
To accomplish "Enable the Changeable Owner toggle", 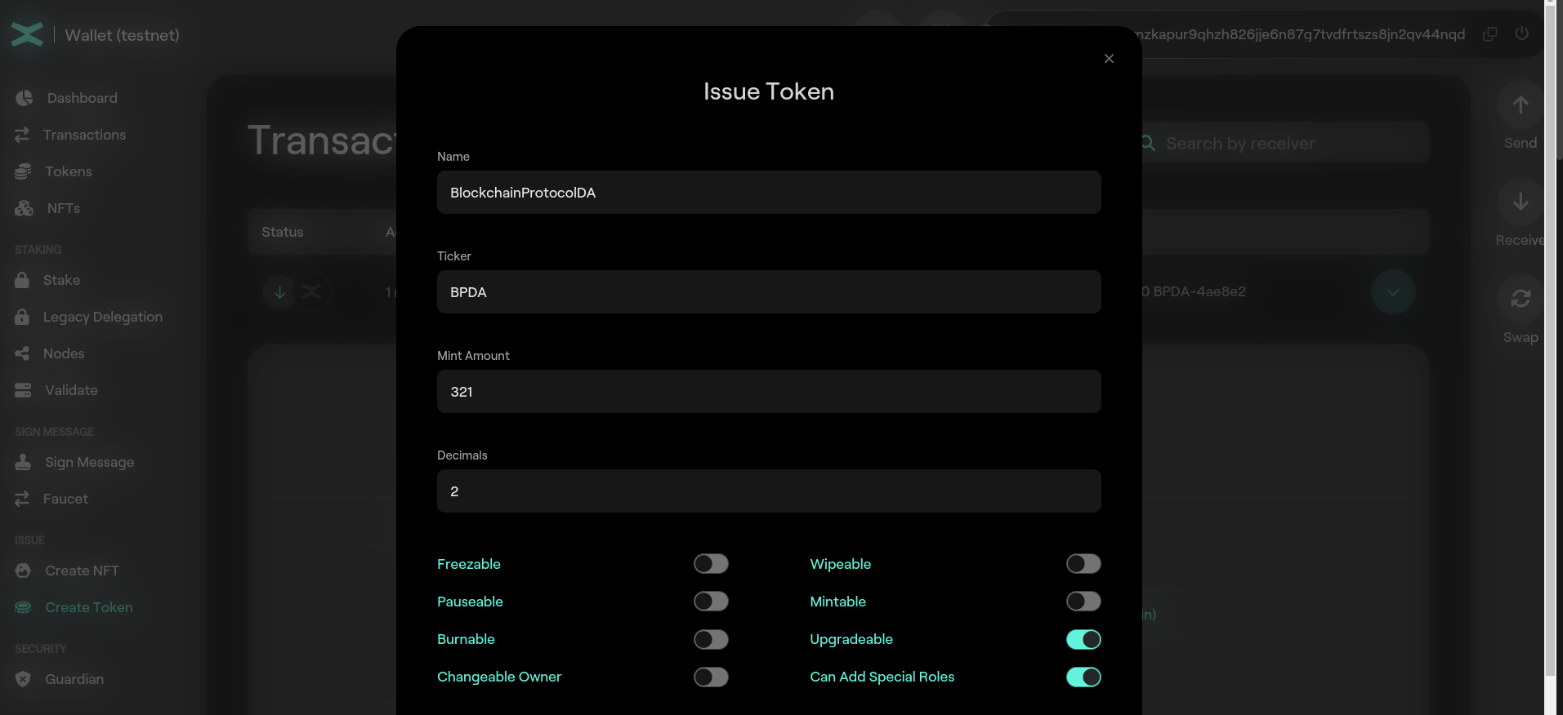I will pos(711,677).
